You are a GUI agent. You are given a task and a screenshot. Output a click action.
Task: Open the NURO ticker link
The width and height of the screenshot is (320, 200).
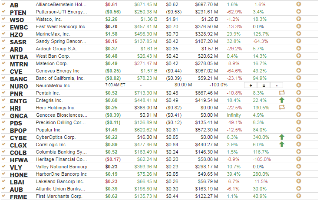point(19,86)
